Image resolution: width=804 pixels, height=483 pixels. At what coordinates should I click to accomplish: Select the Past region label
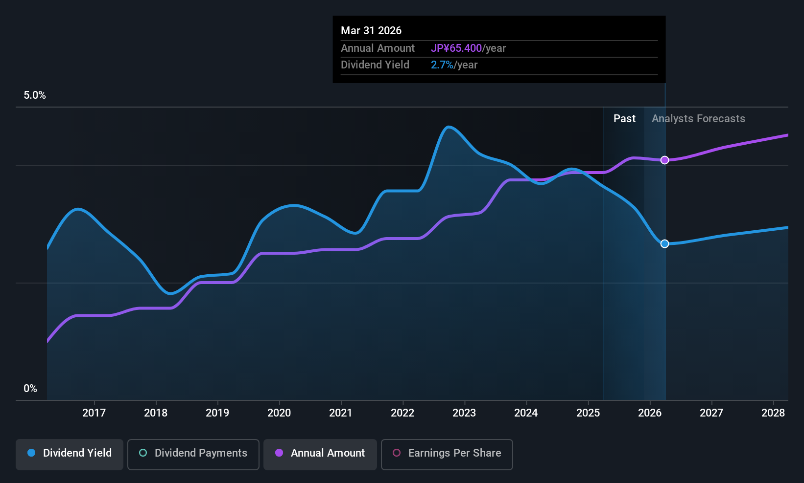(624, 119)
